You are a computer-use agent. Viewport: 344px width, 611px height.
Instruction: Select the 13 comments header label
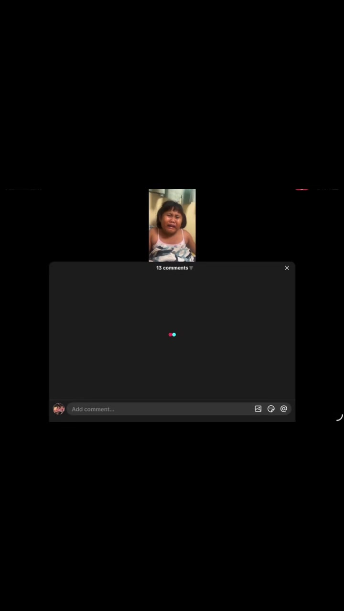pos(172,268)
